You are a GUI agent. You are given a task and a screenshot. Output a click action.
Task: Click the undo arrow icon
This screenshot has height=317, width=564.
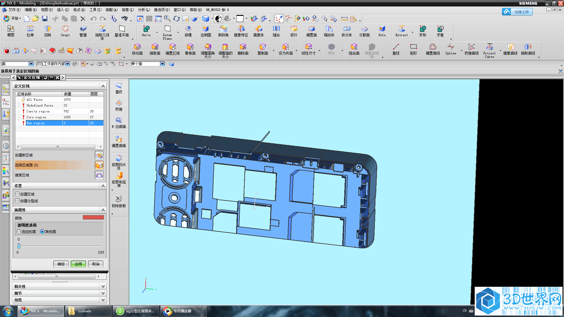tap(93, 18)
